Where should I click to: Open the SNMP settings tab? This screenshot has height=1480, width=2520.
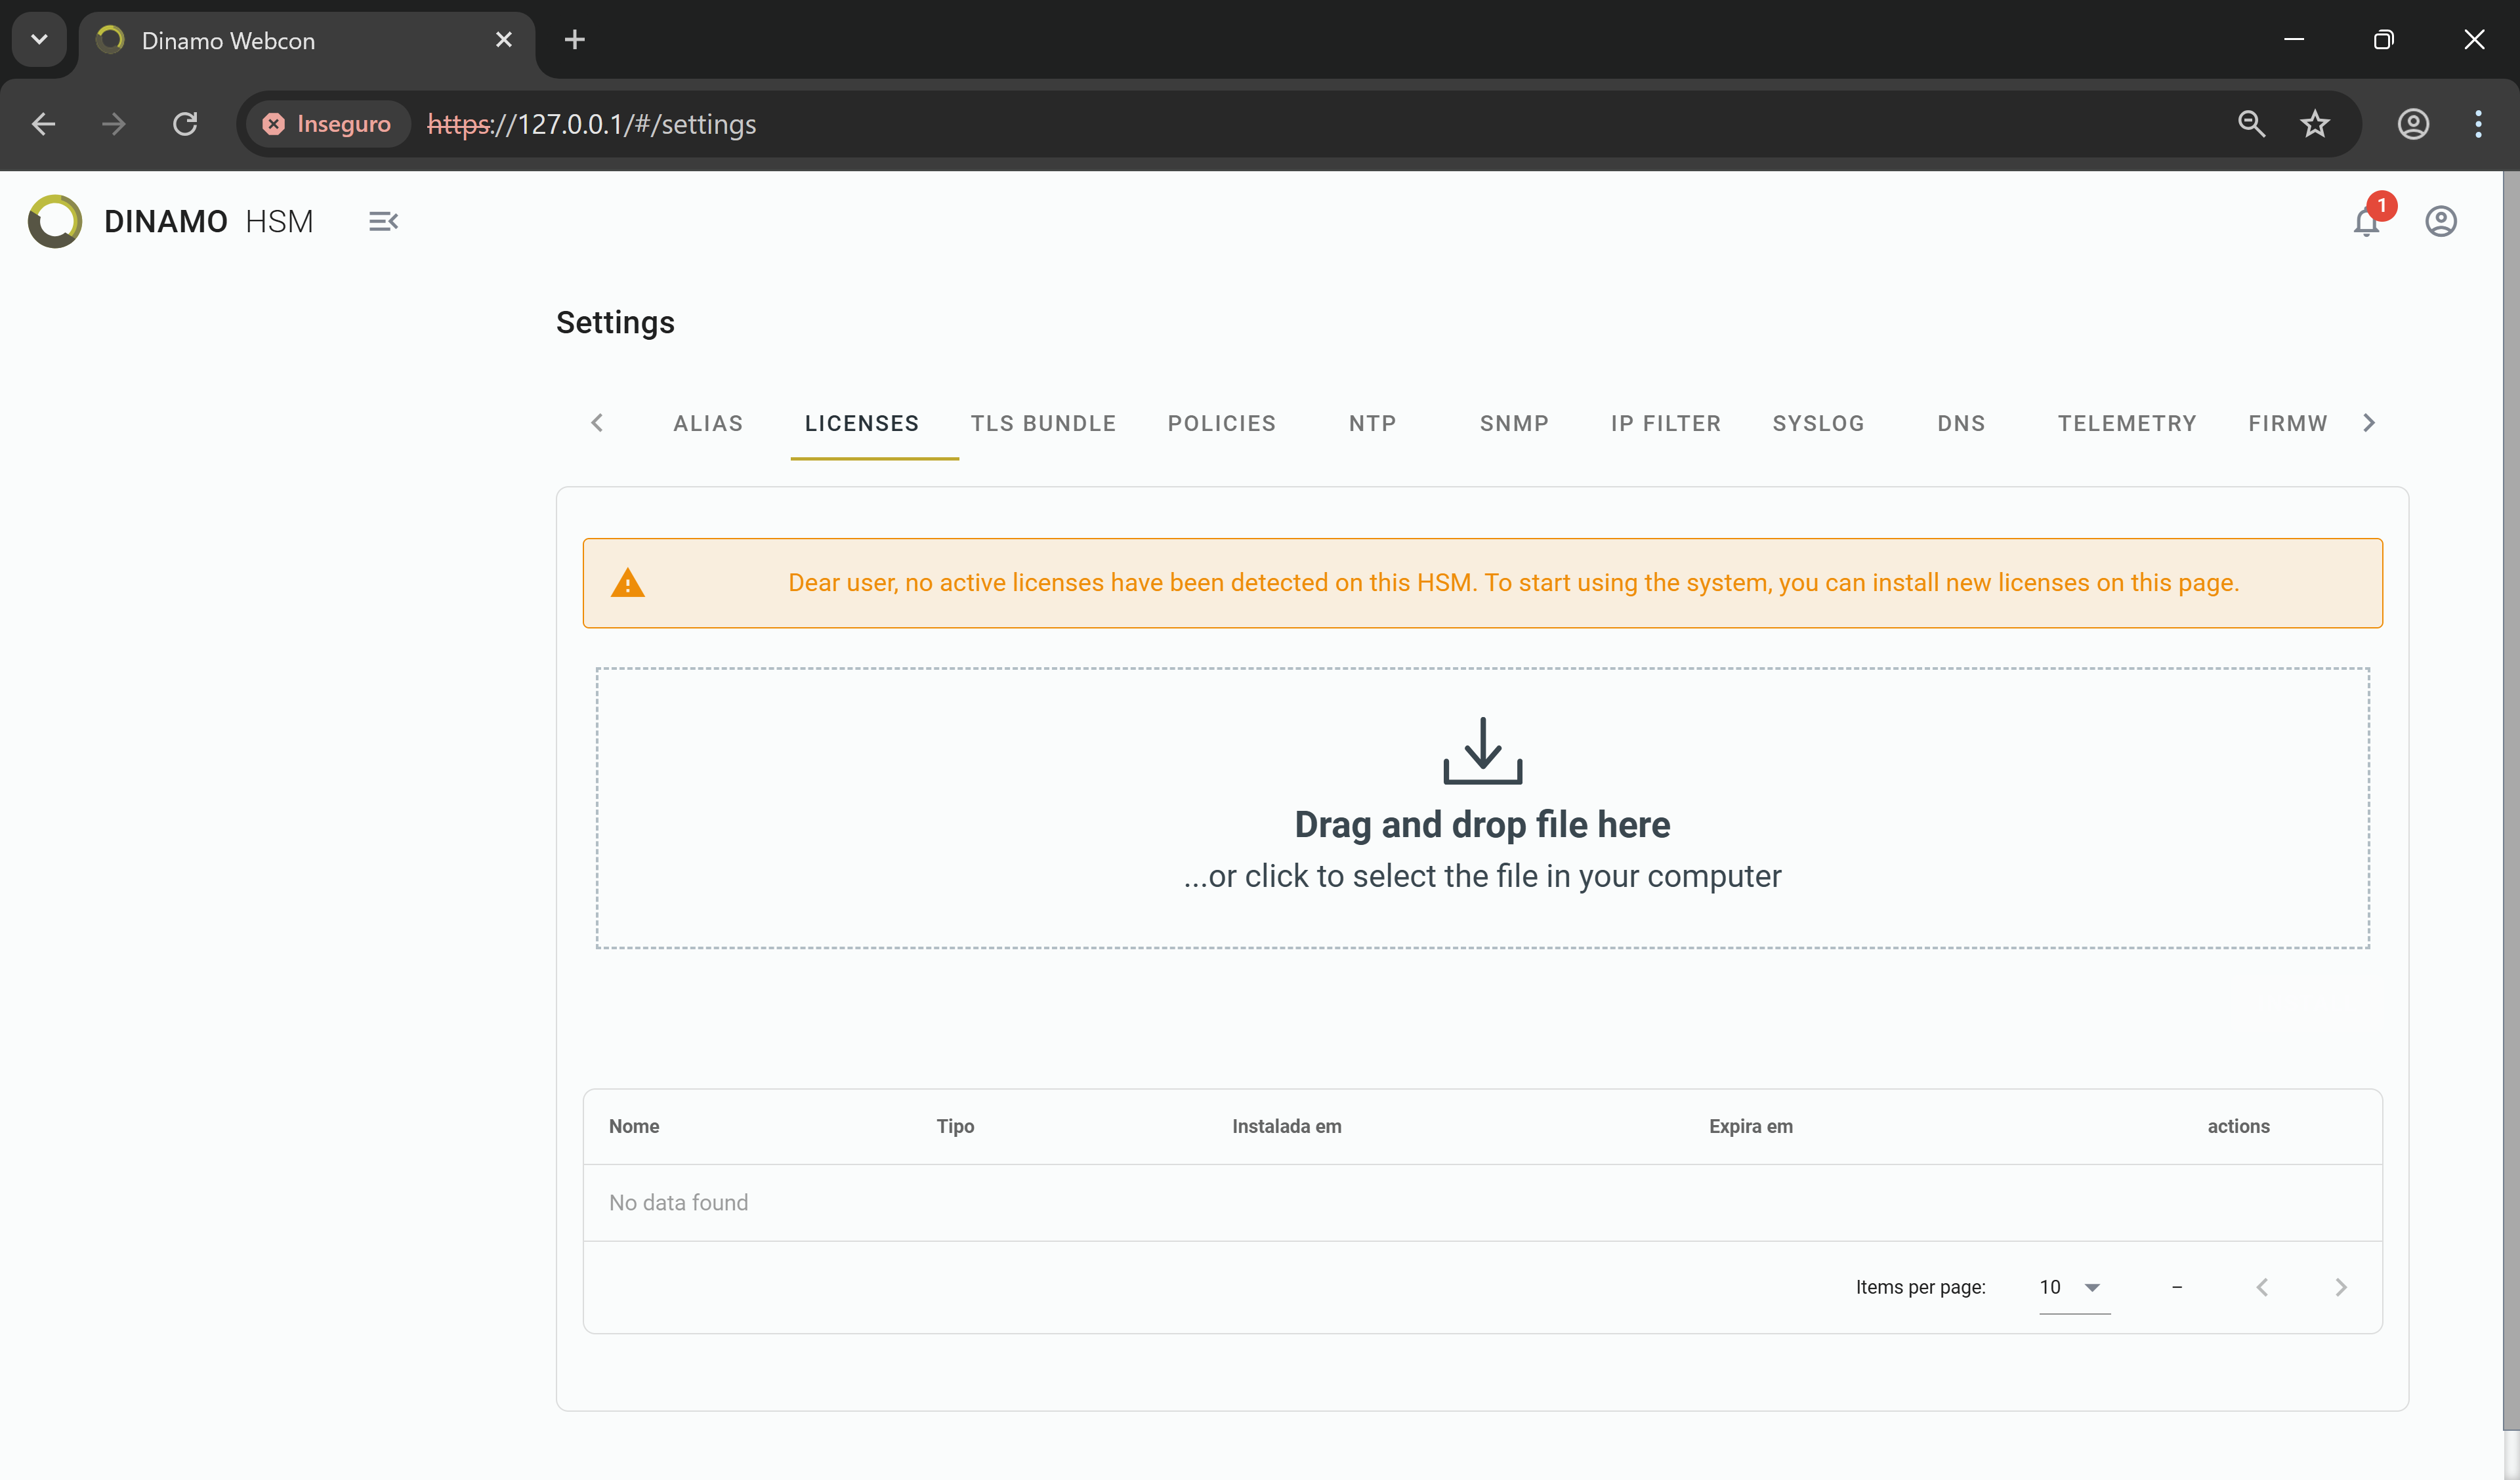1514,423
